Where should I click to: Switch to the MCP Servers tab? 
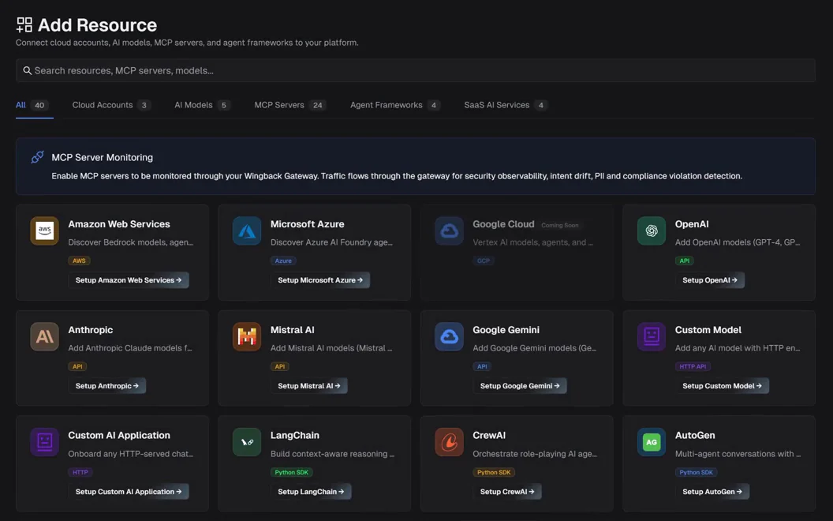tap(290, 105)
